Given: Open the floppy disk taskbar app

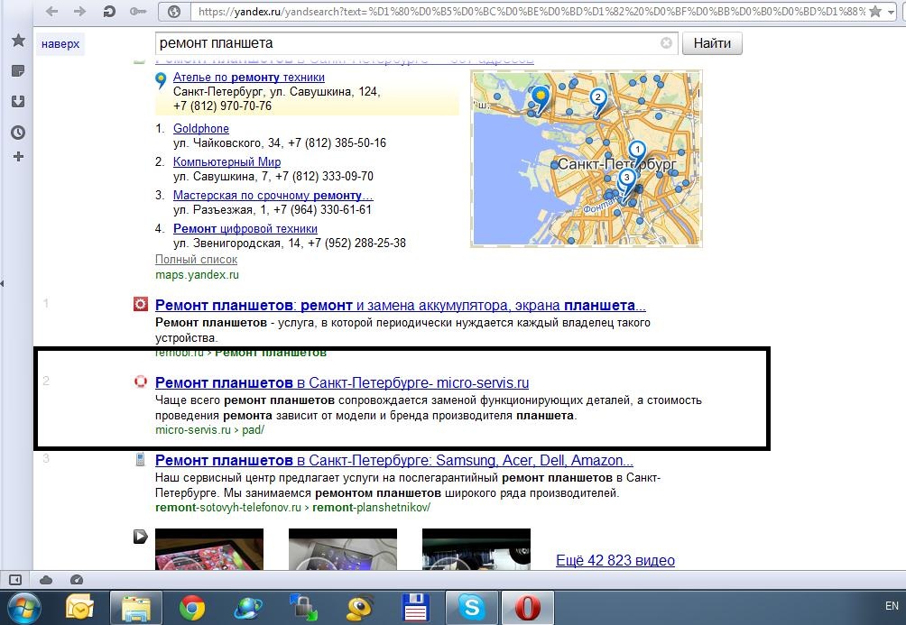Looking at the screenshot, I should (415, 608).
